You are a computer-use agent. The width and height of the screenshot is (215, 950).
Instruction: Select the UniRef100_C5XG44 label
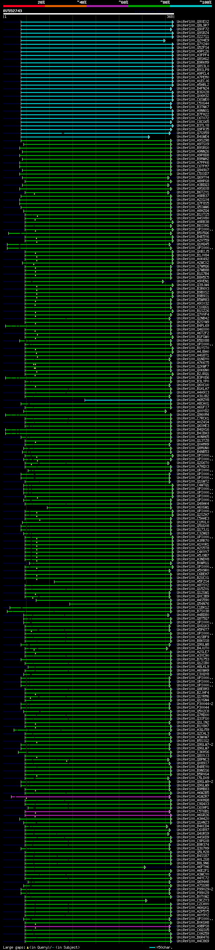193,104
